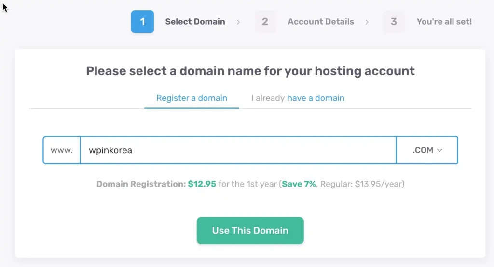Focus the wpinkorea domain name input field
The height and width of the screenshot is (267, 494).
tap(238, 150)
